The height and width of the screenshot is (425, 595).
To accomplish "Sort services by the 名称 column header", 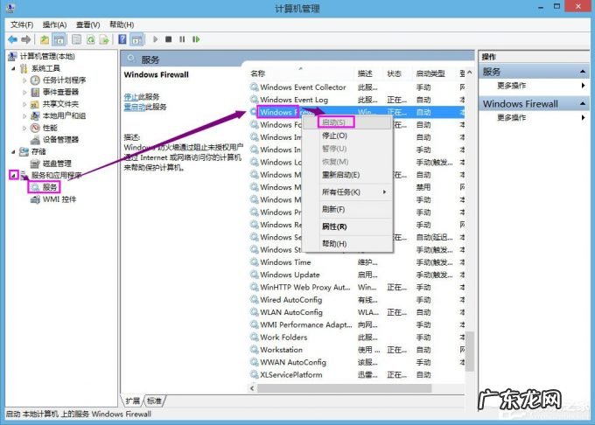I will (x=301, y=73).
